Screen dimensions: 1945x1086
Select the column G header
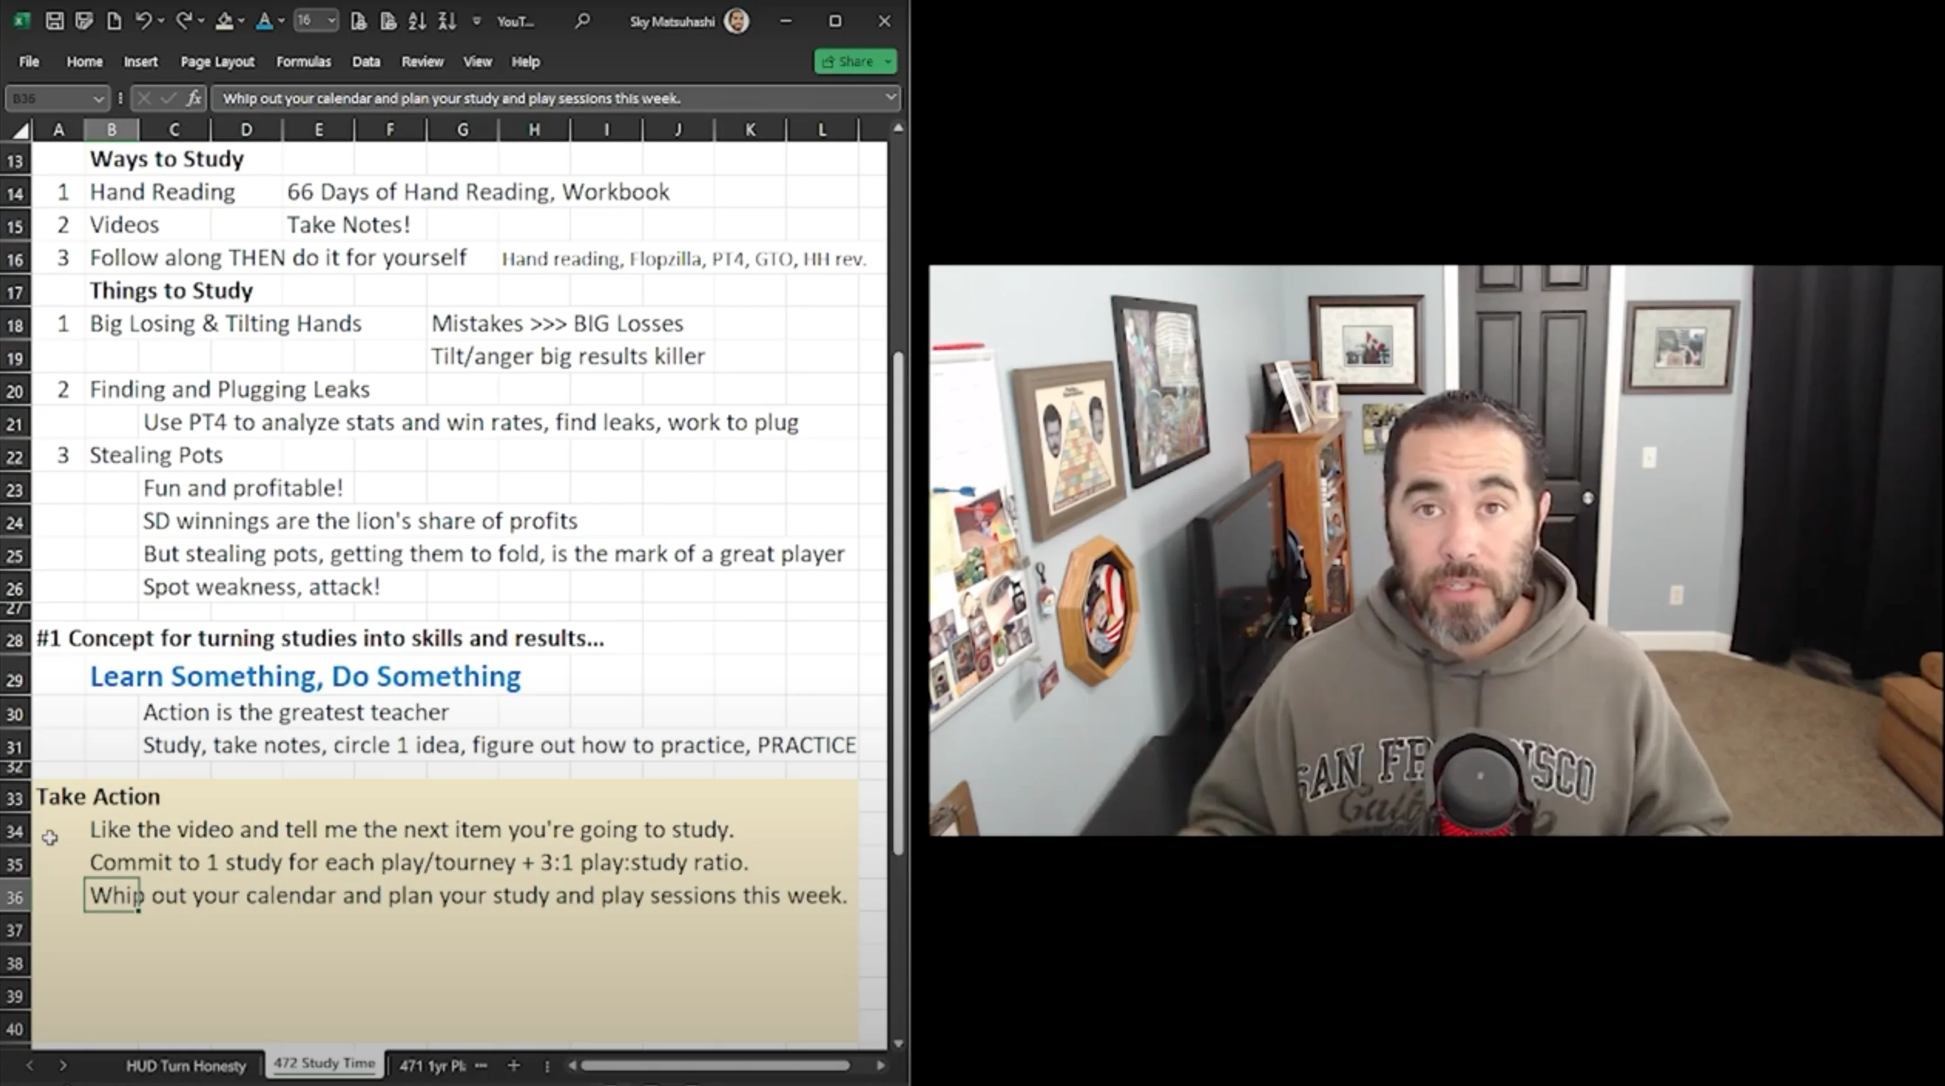[x=462, y=130]
